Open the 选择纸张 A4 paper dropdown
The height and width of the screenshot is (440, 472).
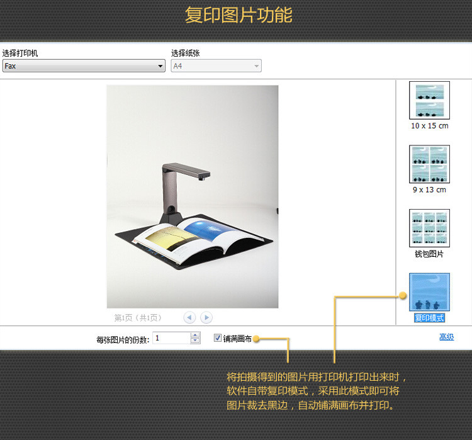(216, 66)
